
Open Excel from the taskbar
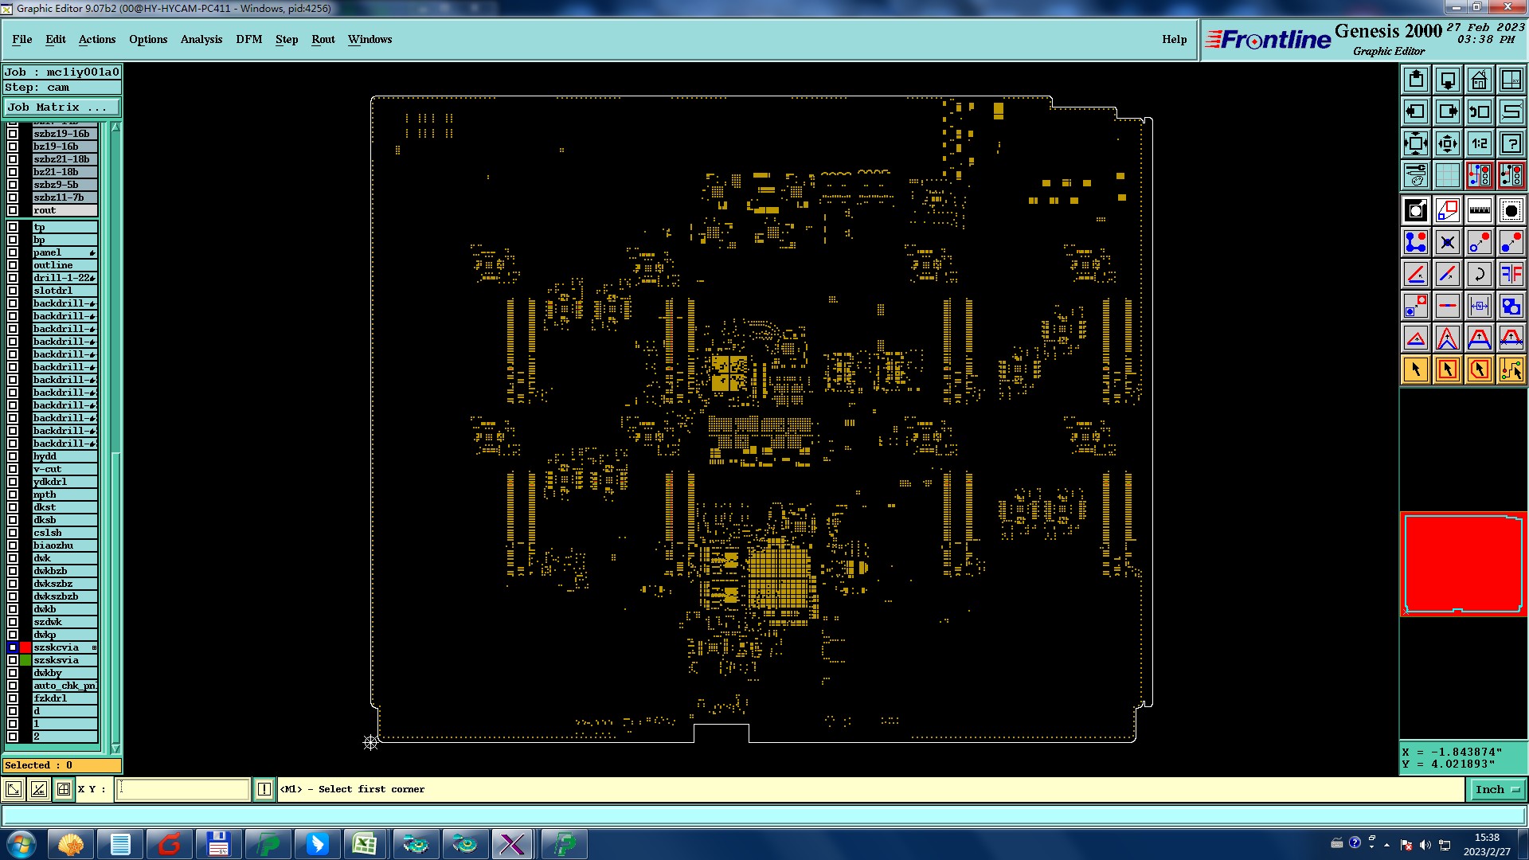coord(365,844)
